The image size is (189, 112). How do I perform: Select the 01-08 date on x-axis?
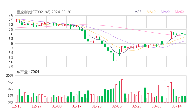pos(56,106)
